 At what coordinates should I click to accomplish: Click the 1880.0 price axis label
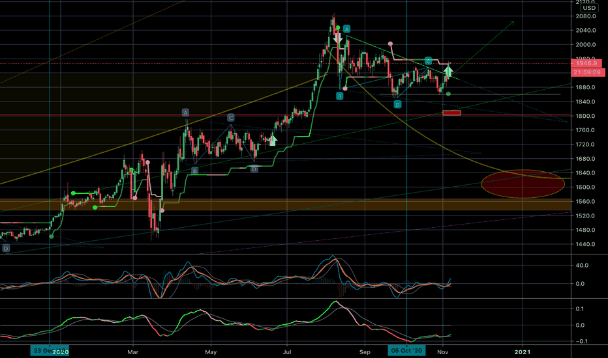click(x=586, y=87)
